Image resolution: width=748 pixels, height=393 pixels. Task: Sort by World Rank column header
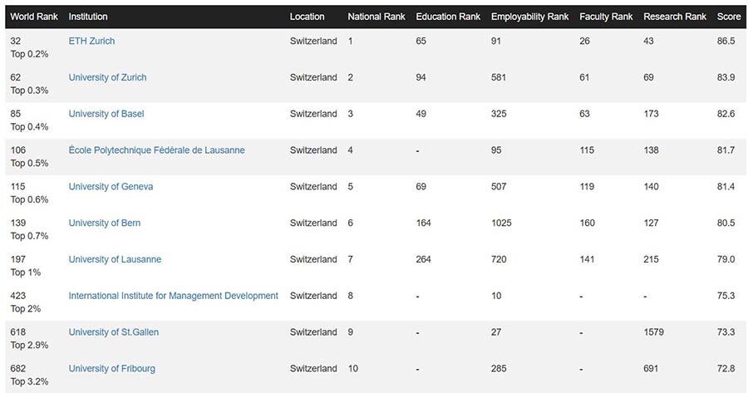tap(33, 17)
